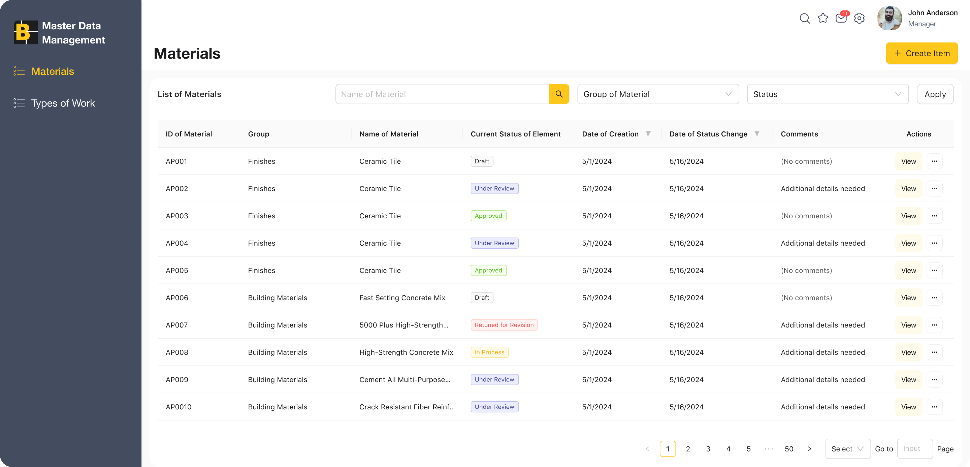Viewport: 970px width, 467px height.
Task: Click High-Strength Concrete Mix name cell
Action: tap(406, 352)
